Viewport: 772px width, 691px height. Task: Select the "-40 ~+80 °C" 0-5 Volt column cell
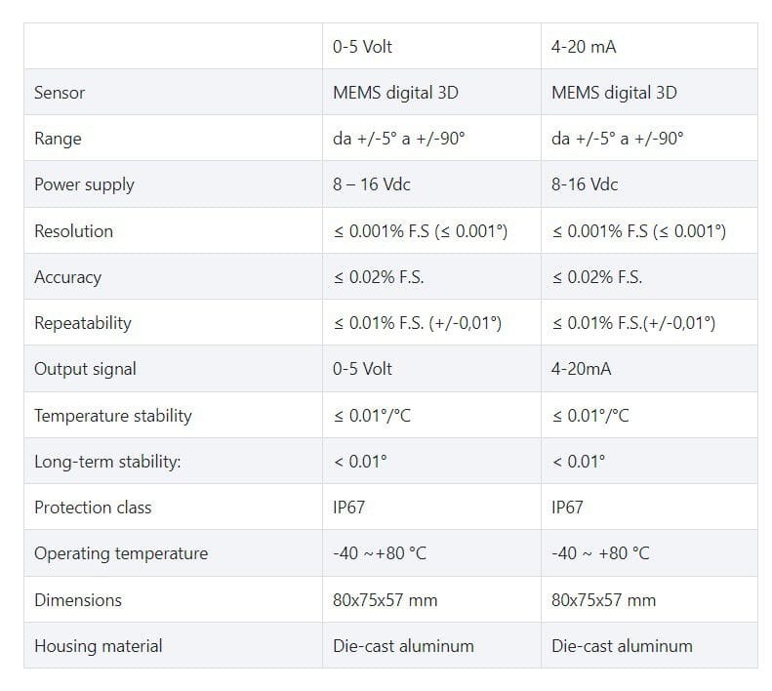[x=380, y=553]
